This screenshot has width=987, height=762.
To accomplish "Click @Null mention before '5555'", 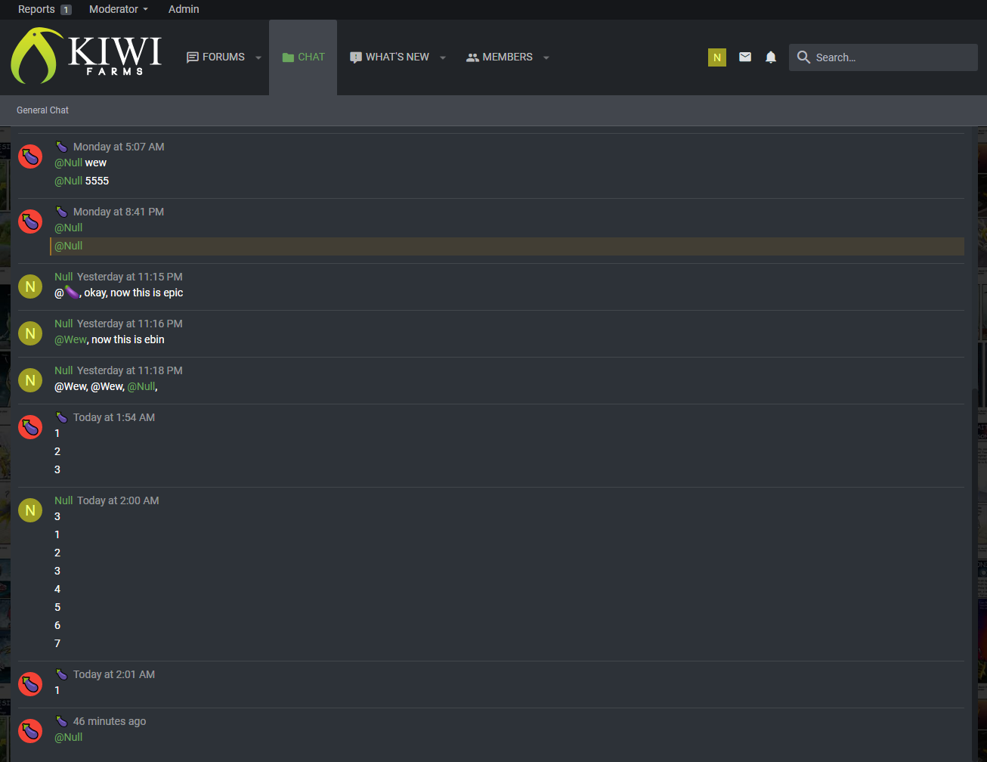I will point(68,181).
